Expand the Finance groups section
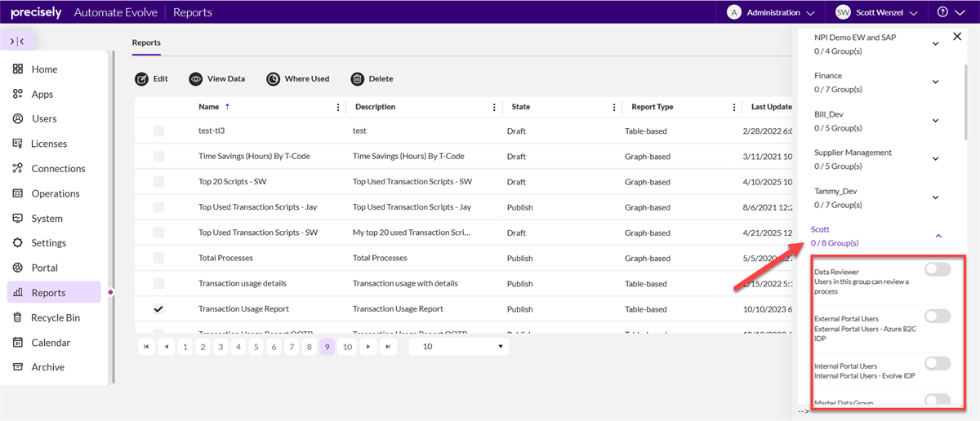The width and height of the screenshot is (980, 421). (x=936, y=82)
